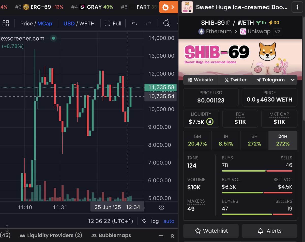Click the current price label 11,235.58
The height and width of the screenshot is (242, 305).
point(160,88)
